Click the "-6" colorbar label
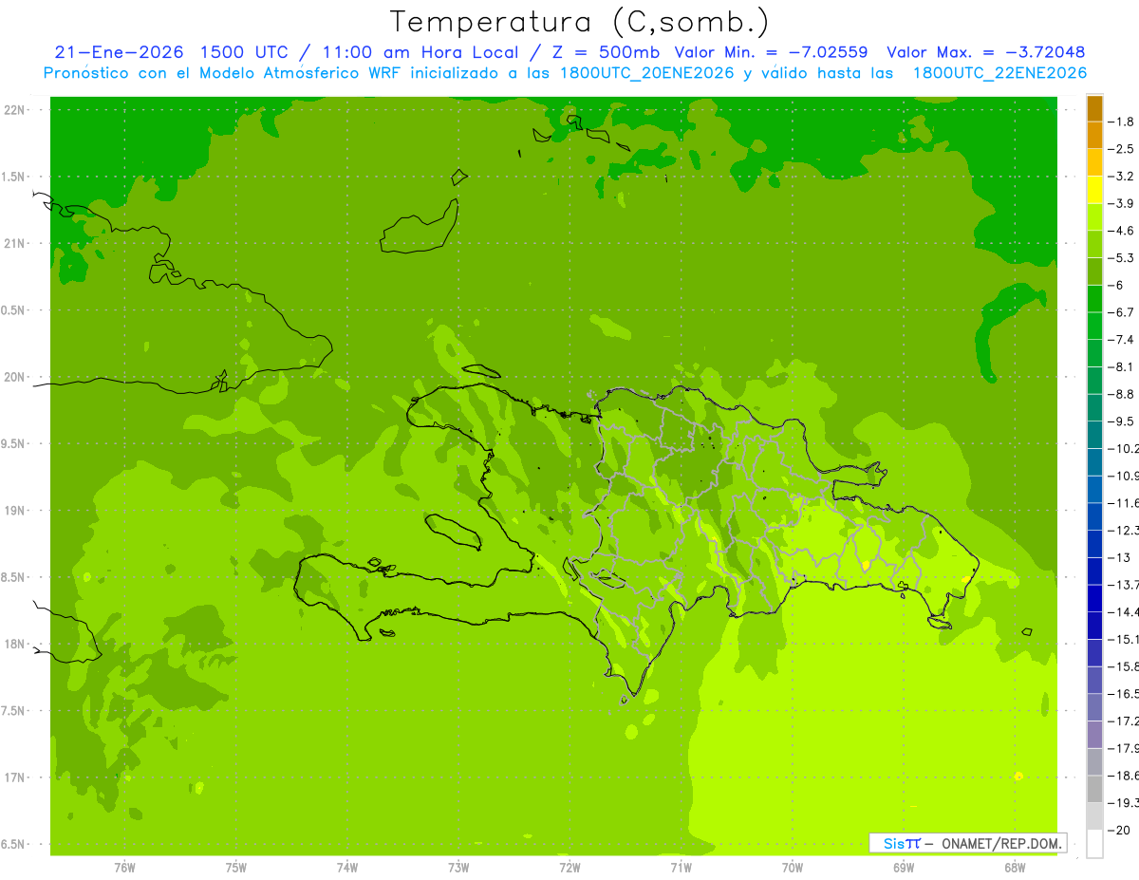 click(1117, 285)
